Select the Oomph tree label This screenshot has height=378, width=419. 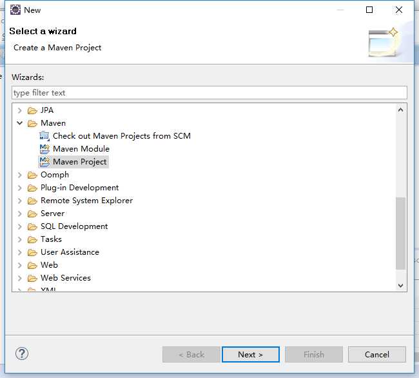tap(55, 175)
